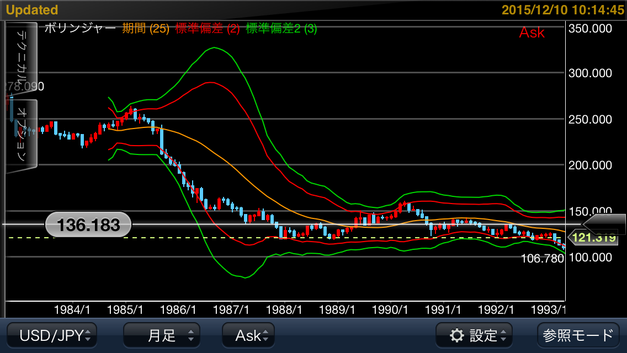Click the 参照モード button
Image resolution: width=627 pixels, height=353 pixels.
tap(578, 335)
